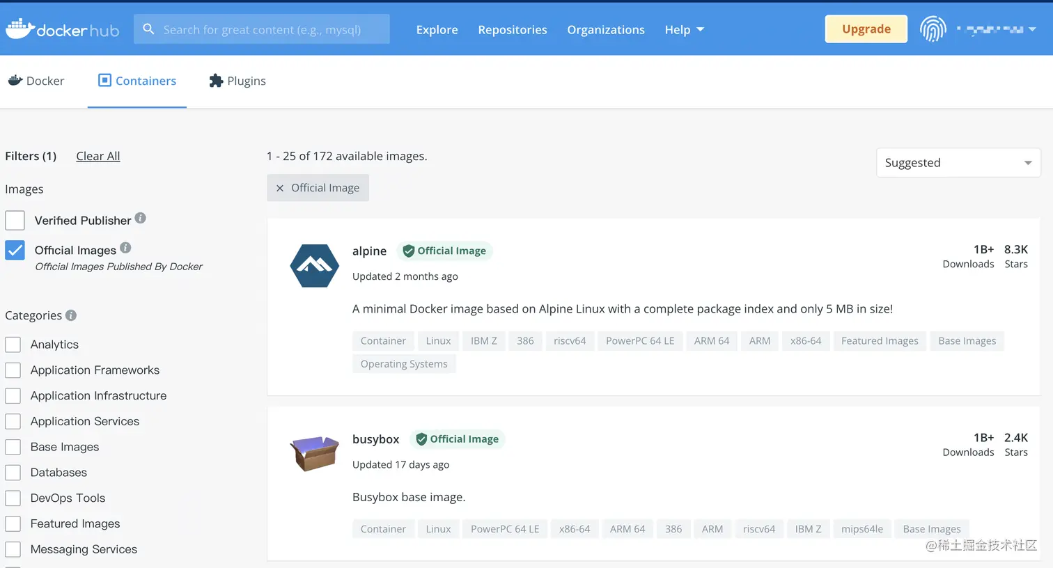This screenshot has width=1053, height=568.
Task: Click busybox's ARM 64 tag
Action: coord(627,529)
